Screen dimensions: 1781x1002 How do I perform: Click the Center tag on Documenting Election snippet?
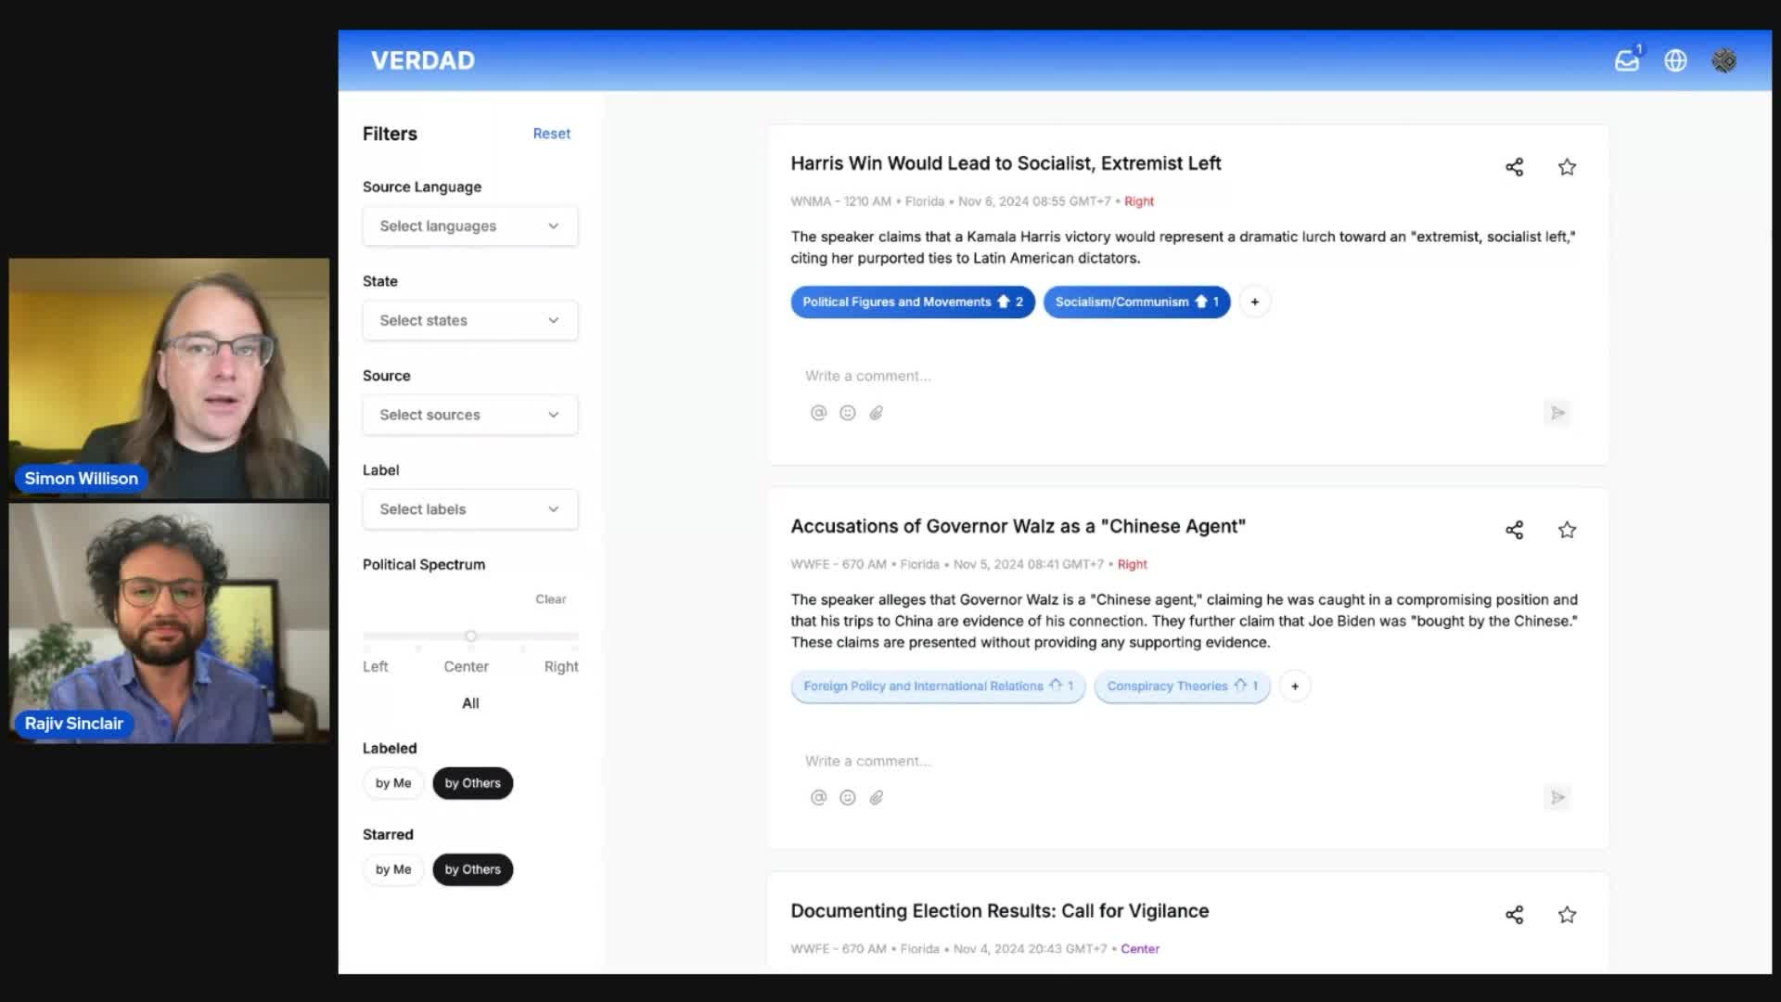click(1140, 949)
